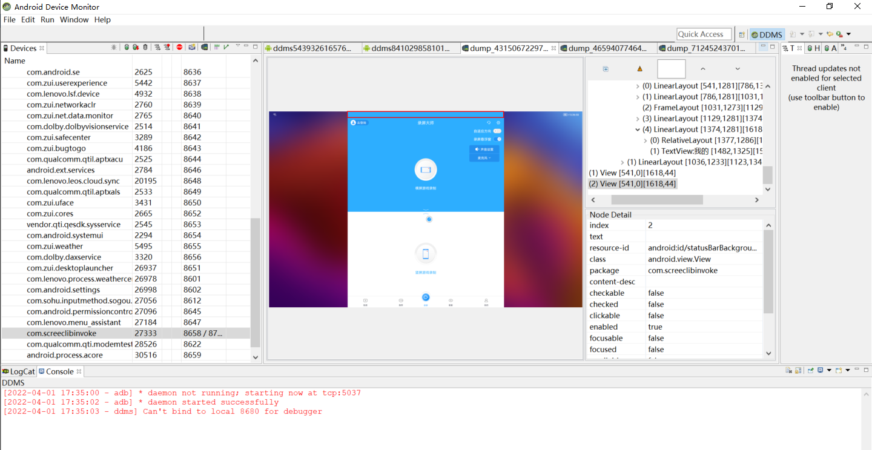872x450 pixels.
Task: Open the Display Selected Console dropdown arrow
Action: (x=829, y=370)
